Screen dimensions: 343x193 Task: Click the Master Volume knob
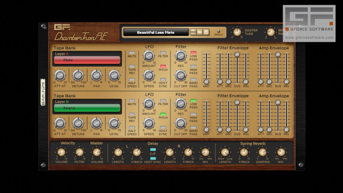[x=97, y=152]
